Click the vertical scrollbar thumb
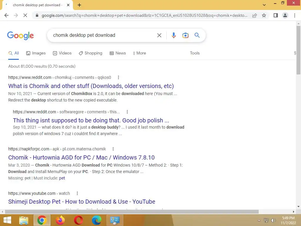 (x=298, y=50)
